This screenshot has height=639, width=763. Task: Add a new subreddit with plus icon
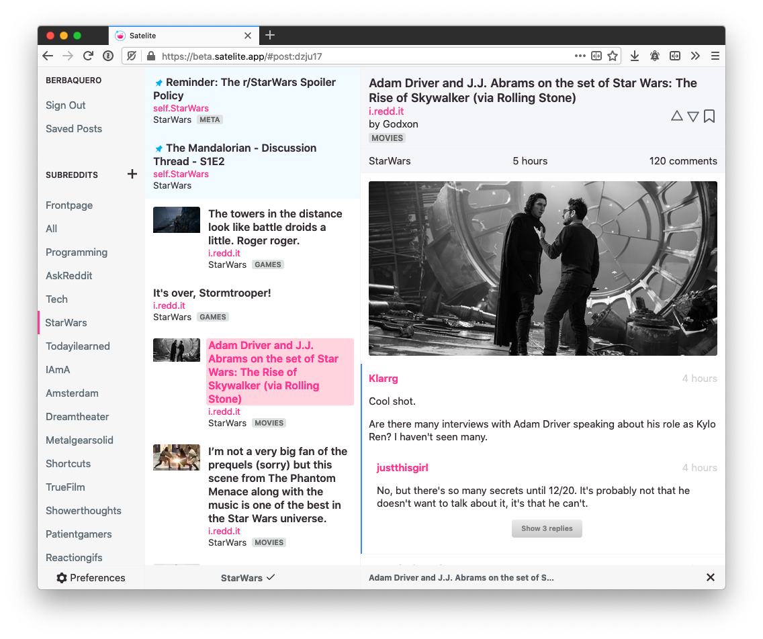coord(132,174)
